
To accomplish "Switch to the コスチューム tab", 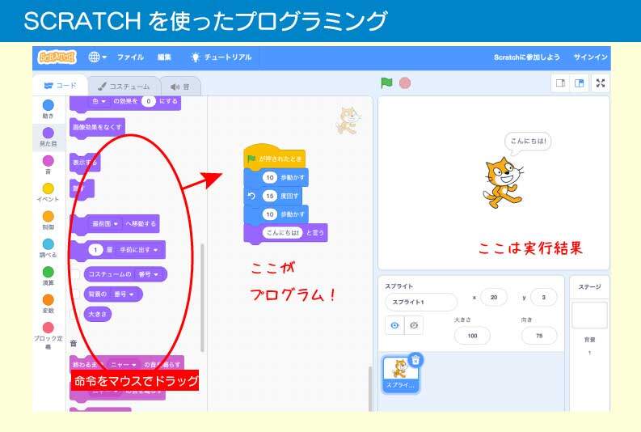I will click(x=124, y=87).
